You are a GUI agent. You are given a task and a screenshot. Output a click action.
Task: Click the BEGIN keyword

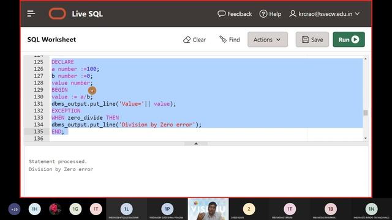(x=59, y=90)
